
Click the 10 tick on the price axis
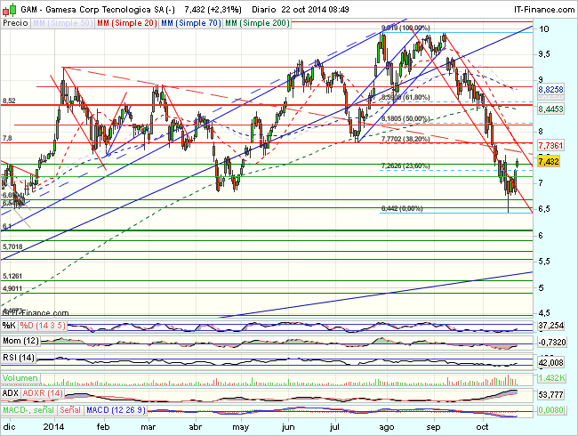click(544, 28)
